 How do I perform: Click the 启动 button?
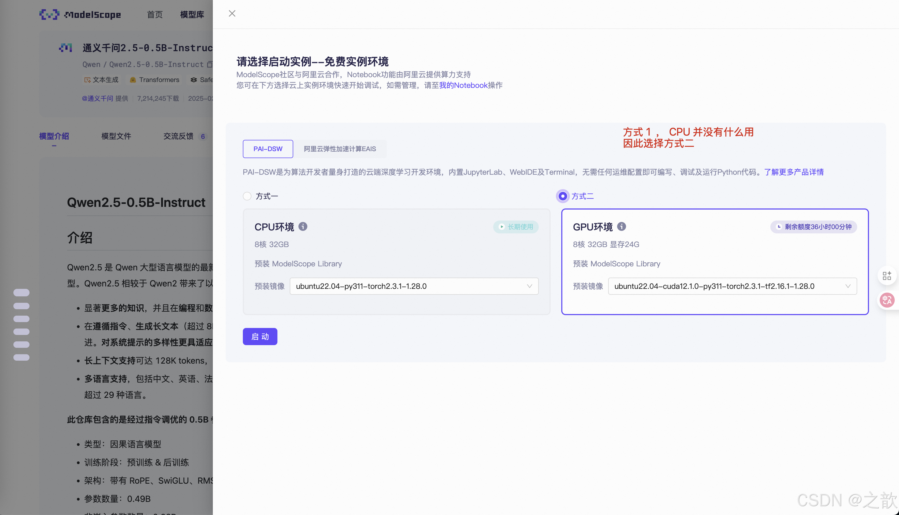tap(260, 336)
